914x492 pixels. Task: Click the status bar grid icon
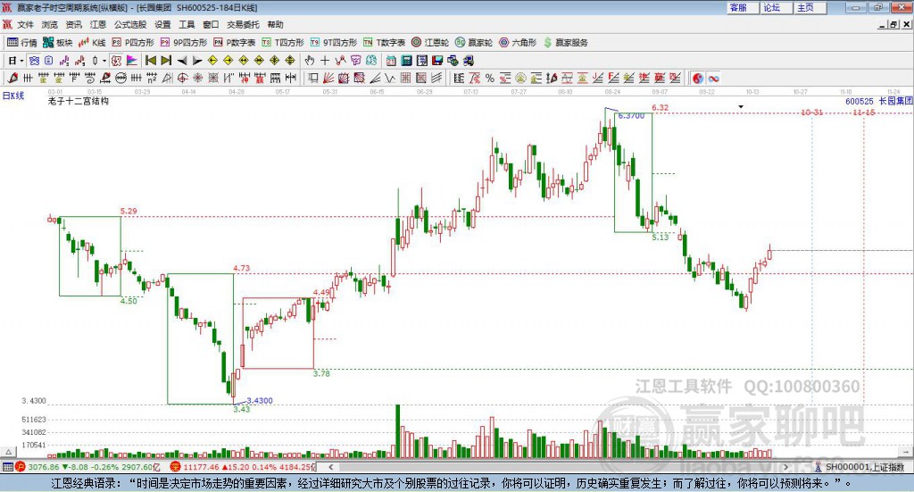point(7,467)
